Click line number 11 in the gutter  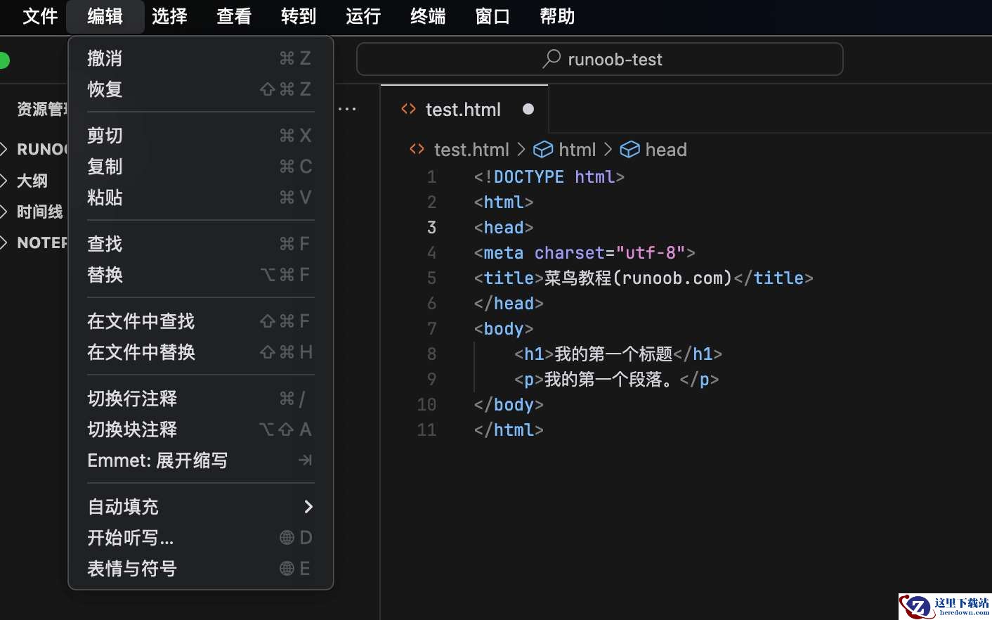tap(426, 430)
